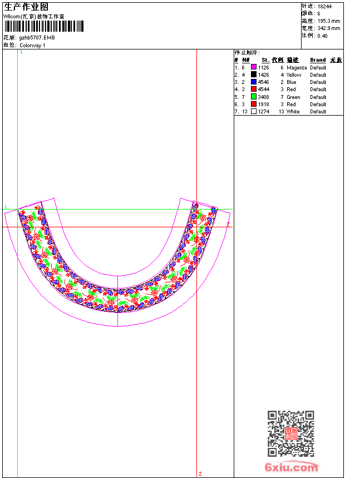Click the Colorway 1 label

[32, 45]
